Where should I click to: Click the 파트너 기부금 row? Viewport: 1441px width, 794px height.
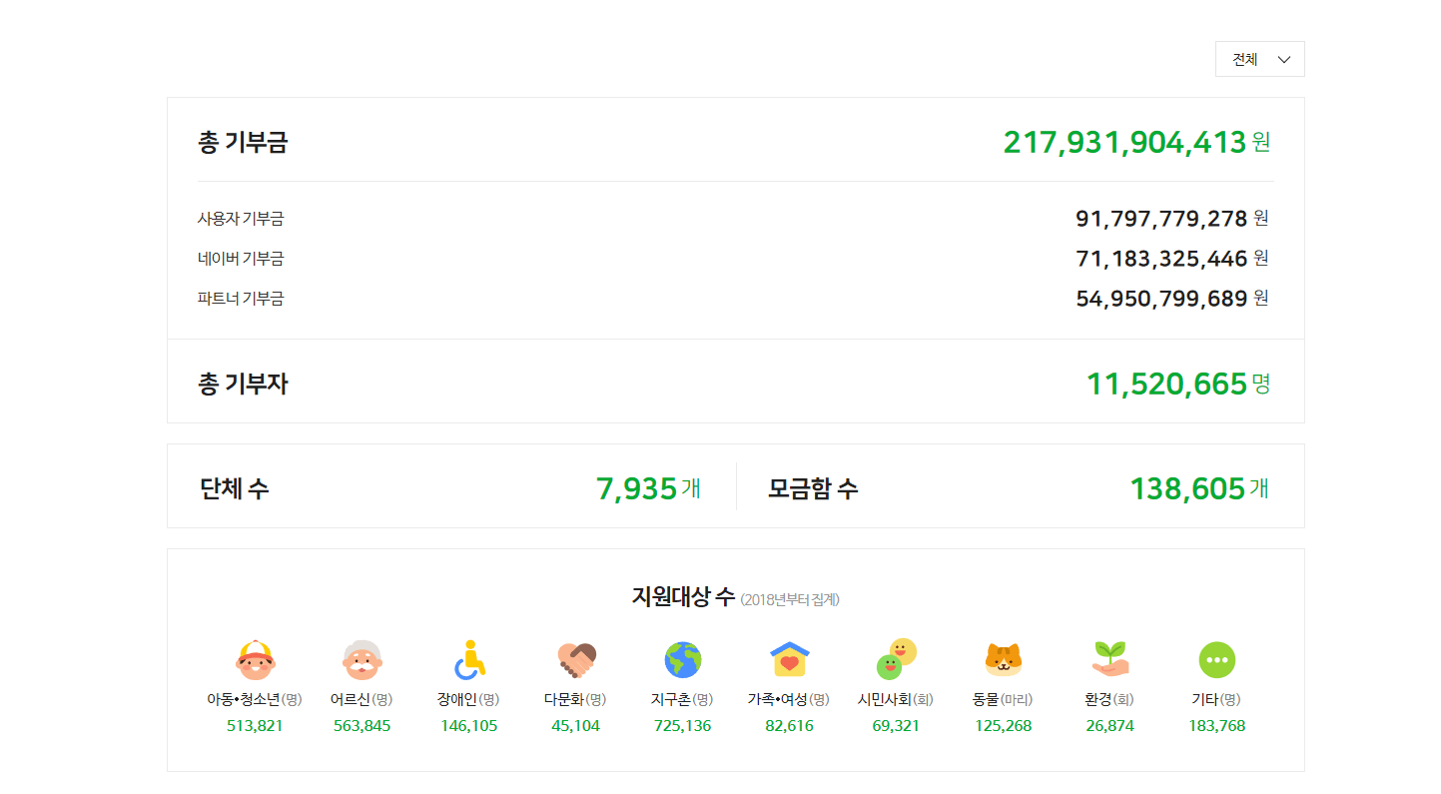pyautogui.click(x=240, y=298)
